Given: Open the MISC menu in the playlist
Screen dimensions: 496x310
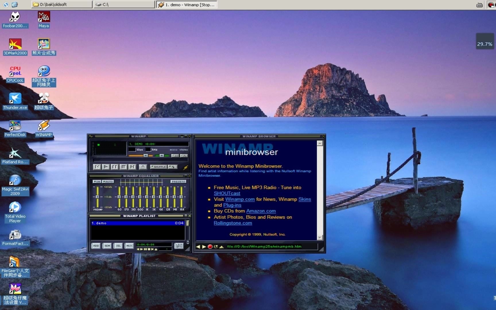Looking at the screenshot, I should (x=129, y=246).
